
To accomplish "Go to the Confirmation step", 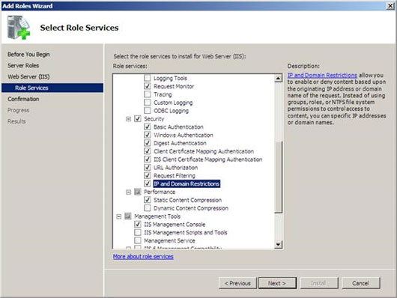I will 23,99.
